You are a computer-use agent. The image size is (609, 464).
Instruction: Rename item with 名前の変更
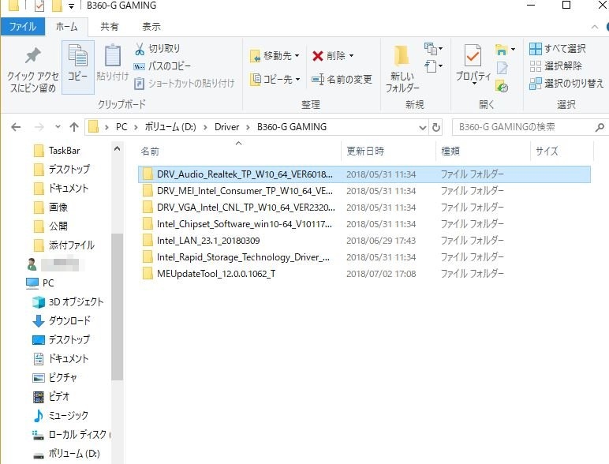click(x=342, y=79)
